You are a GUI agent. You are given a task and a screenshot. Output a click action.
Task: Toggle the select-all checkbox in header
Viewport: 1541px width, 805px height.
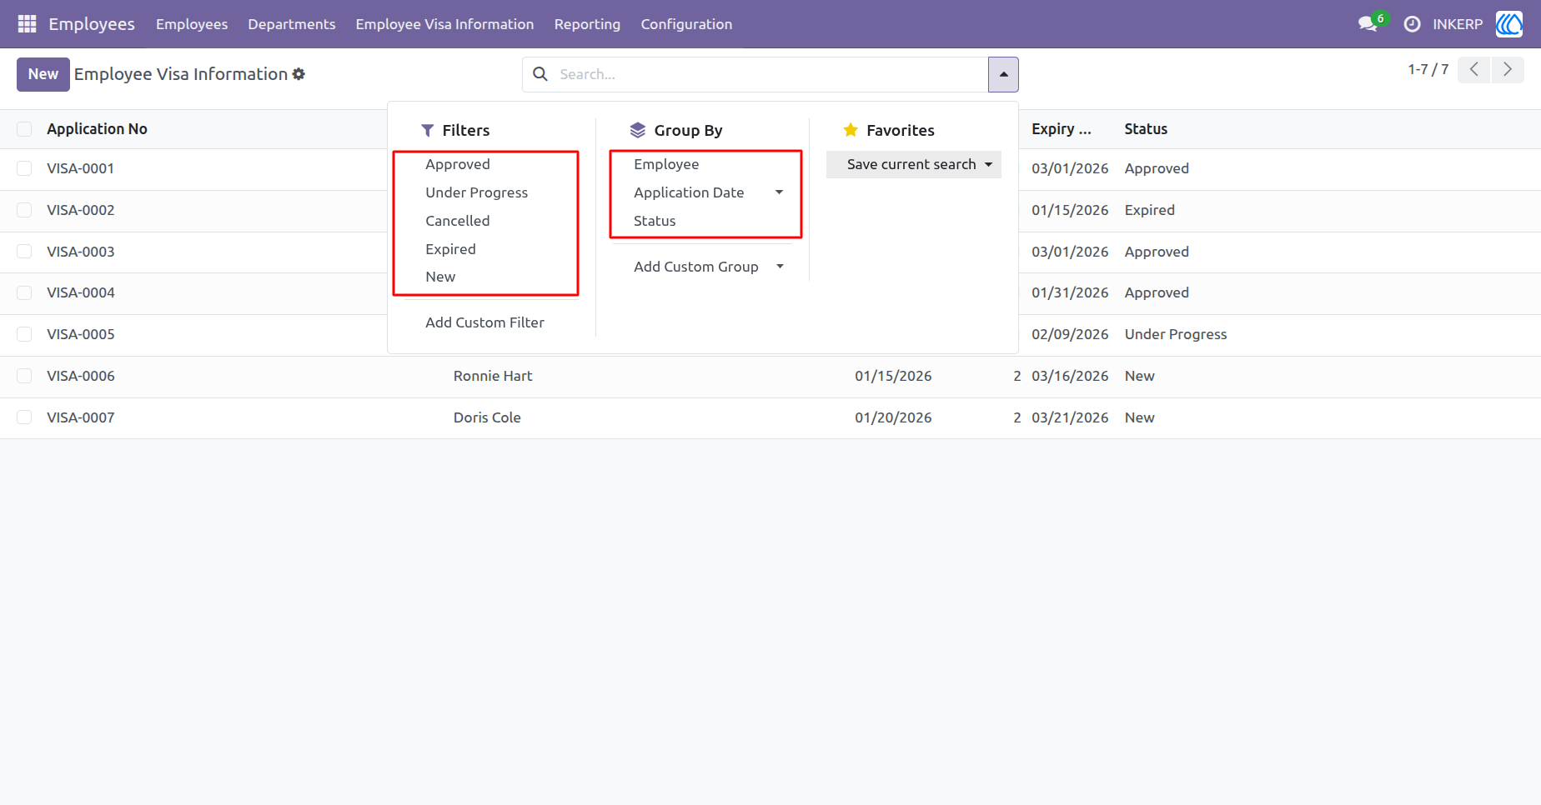point(24,129)
